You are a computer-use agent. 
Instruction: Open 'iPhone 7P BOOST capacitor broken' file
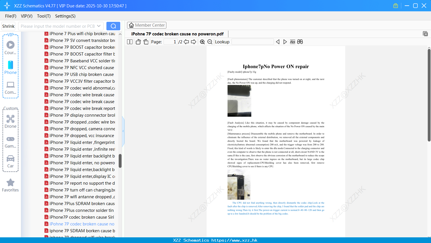click(80, 47)
